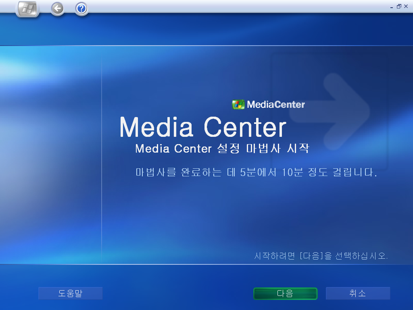Minimize the Media Center window
Viewport: 413px width, 310px height.
coord(392,6)
